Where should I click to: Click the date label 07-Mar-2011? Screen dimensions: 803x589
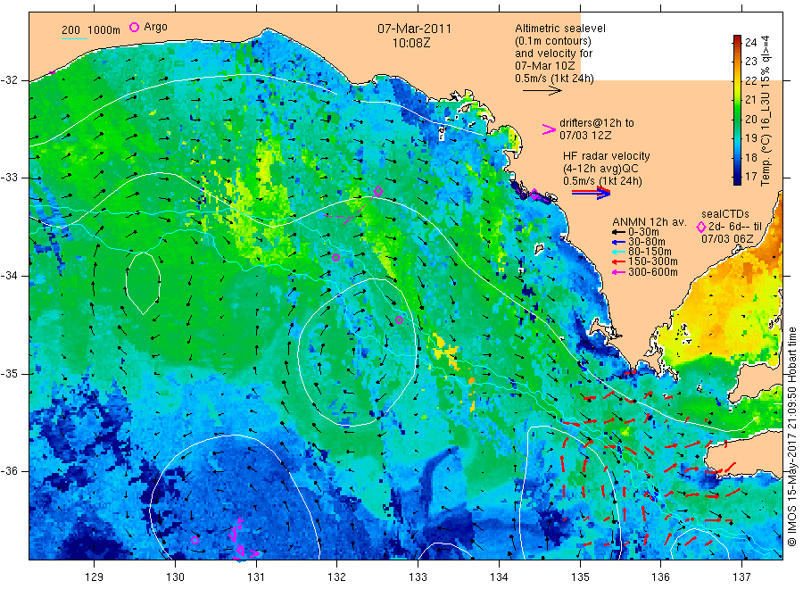[x=414, y=29]
